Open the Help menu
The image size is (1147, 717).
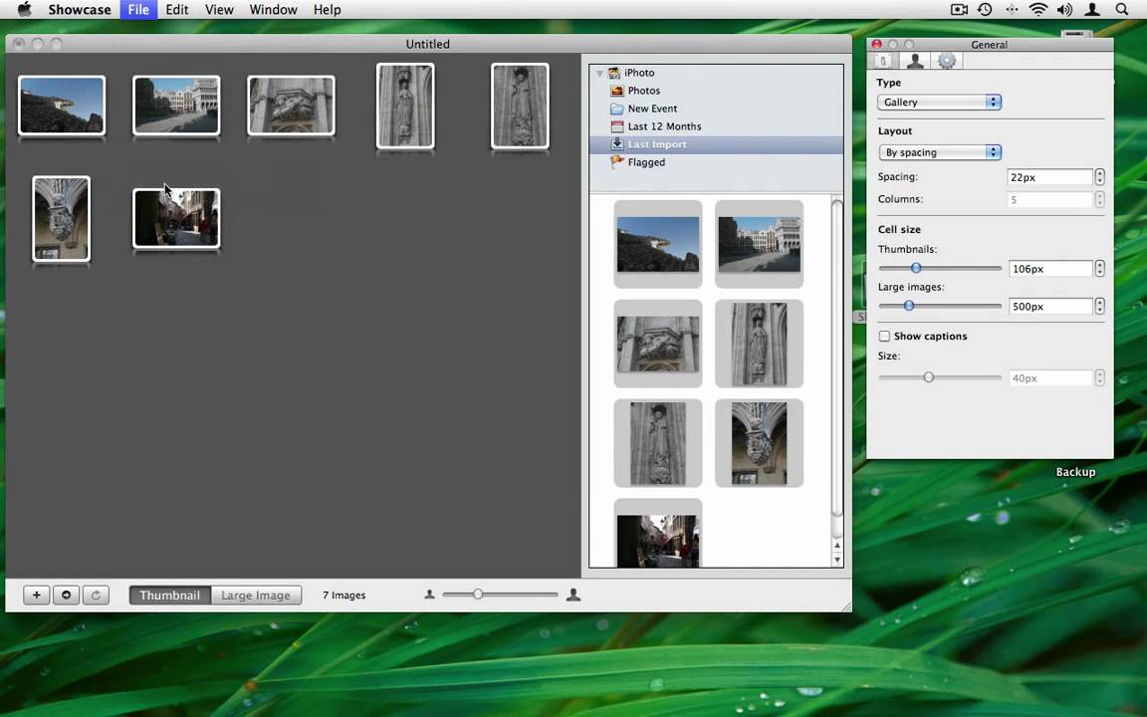tap(327, 10)
